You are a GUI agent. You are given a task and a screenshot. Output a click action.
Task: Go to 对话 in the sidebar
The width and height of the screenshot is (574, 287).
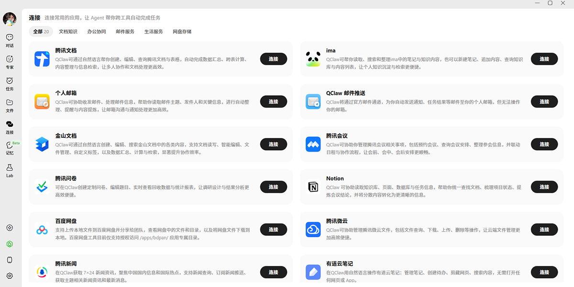10,41
